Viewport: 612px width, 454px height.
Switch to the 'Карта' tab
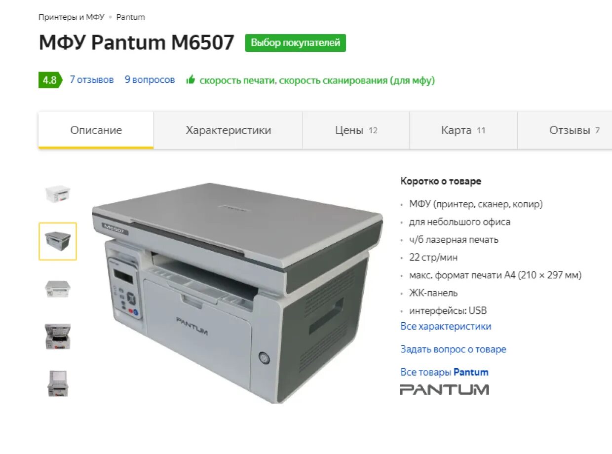tap(463, 130)
